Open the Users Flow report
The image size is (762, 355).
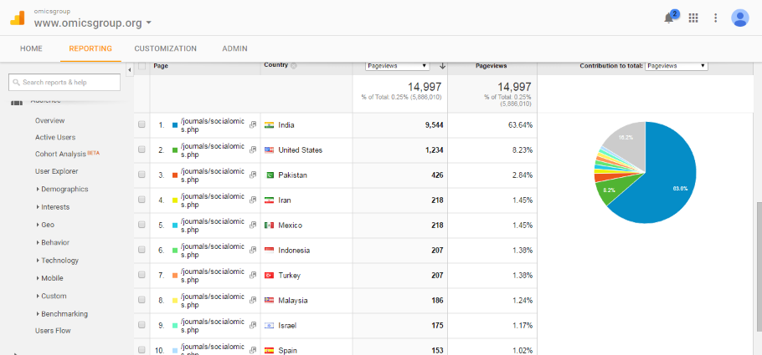pos(53,331)
